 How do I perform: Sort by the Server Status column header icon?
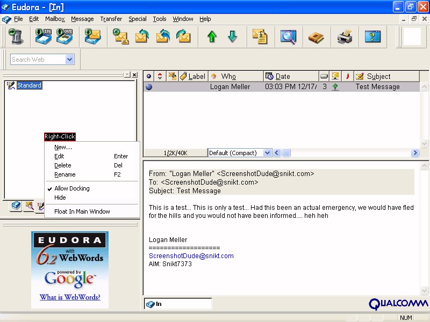pos(335,76)
